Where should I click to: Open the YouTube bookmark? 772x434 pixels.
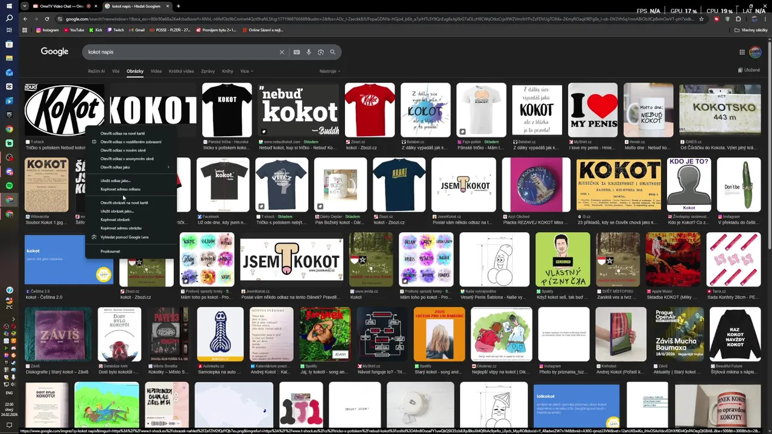pyautogui.click(x=74, y=30)
